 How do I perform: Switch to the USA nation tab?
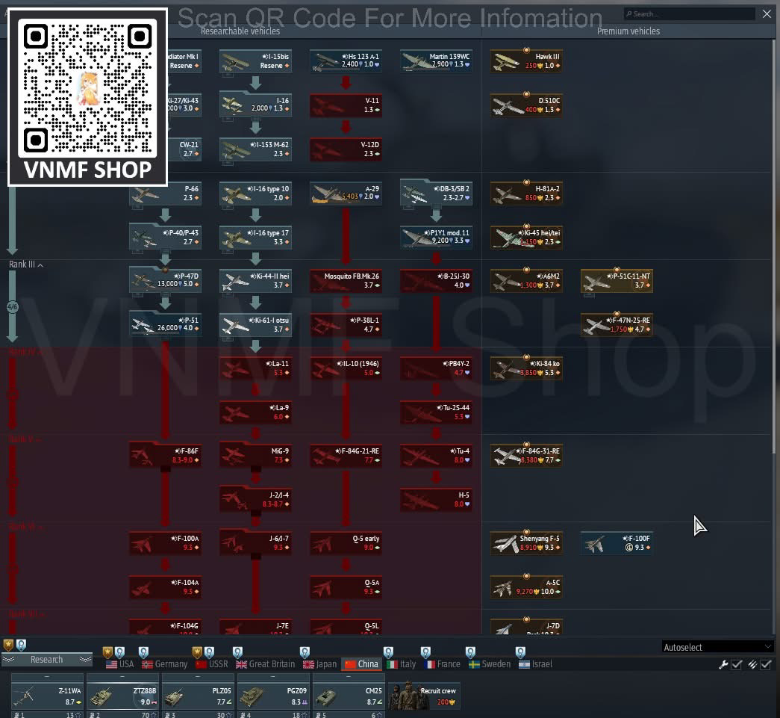120,663
